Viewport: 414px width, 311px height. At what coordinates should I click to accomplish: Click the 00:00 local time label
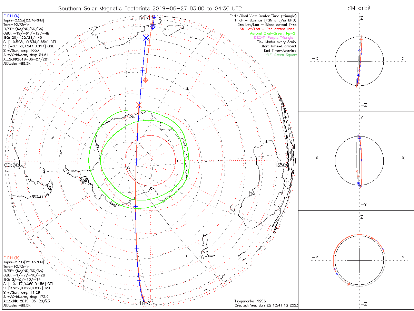[11, 165]
